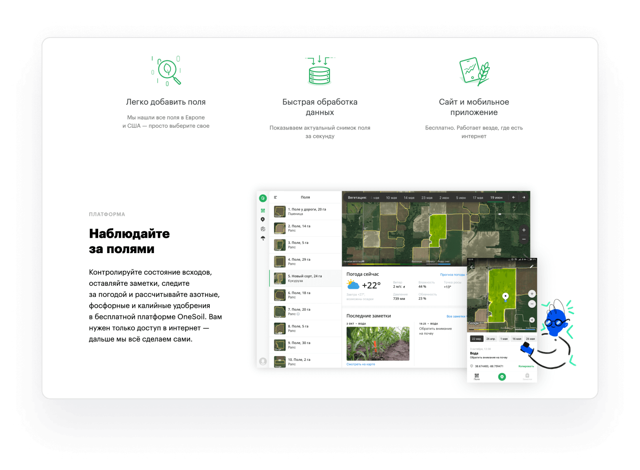
Task: Go to next vegetation dates arrow
Action: click(524, 197)
